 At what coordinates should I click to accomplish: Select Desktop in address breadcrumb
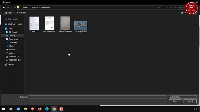(x=35, y=7)
